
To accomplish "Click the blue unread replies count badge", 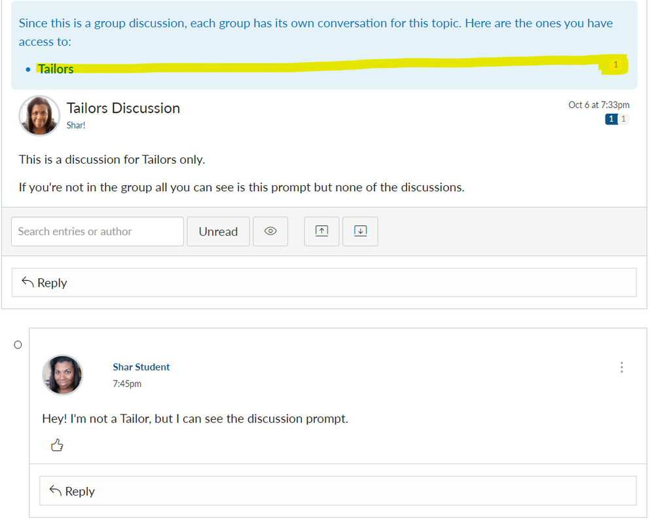I will point(611,119).
